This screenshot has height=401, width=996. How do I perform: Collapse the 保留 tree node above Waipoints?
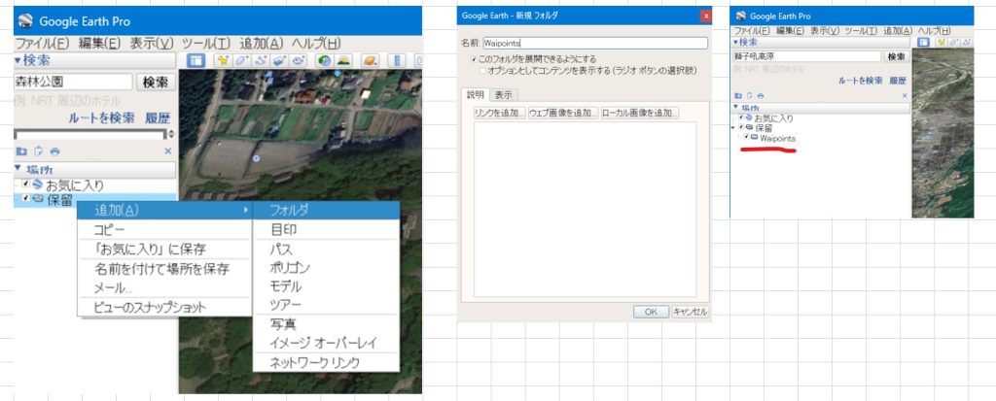(x=732, y=128)
